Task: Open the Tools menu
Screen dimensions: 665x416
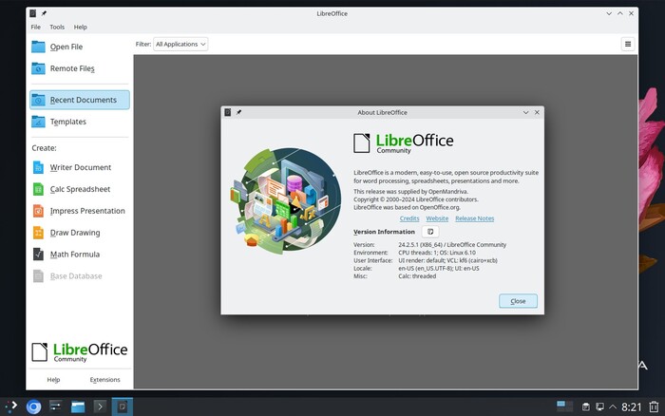Action: tap(57, 27)
